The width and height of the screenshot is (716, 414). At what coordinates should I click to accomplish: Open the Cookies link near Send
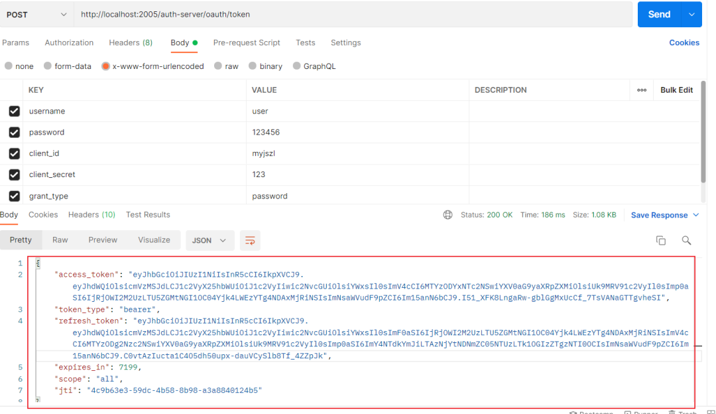(684, 42)
